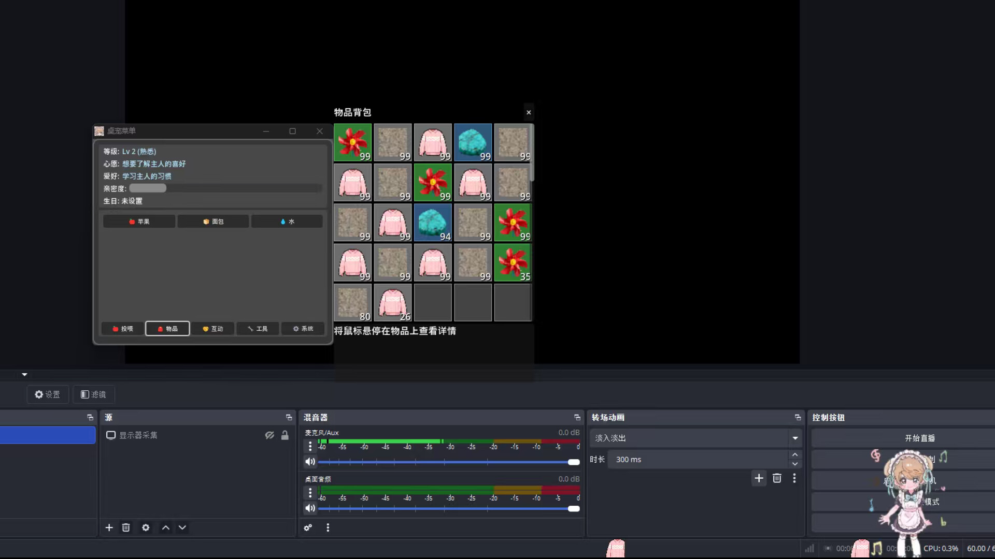
Task: Lock the 显示器采集 source
Action: pos(285,435)
